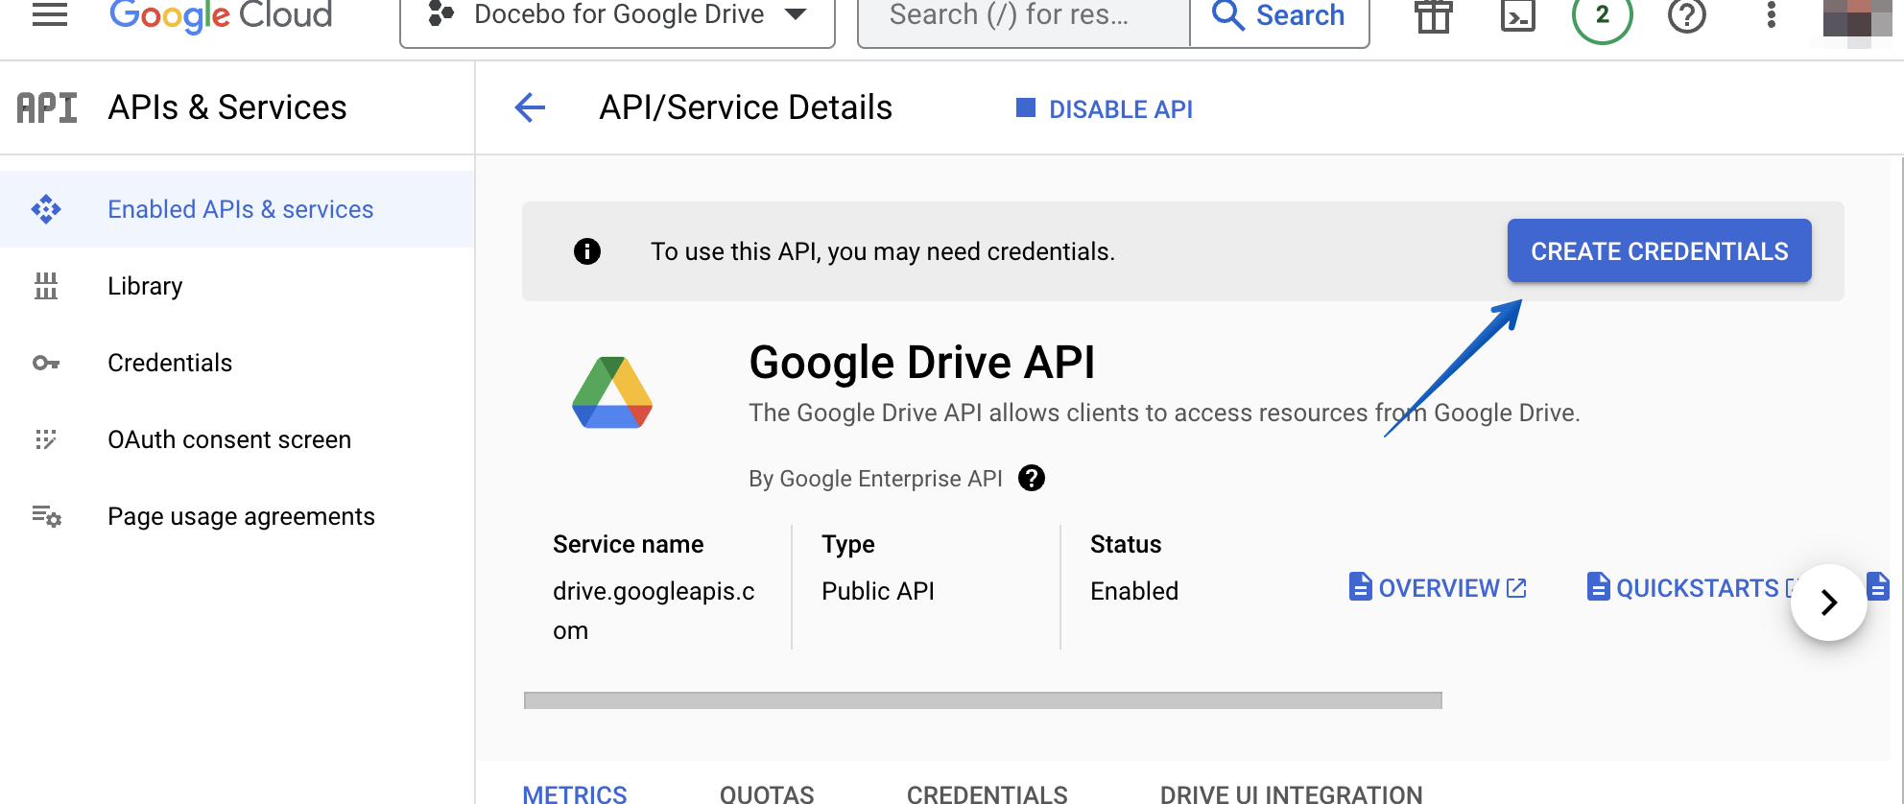Click the API icon beside APIs & Services
The width and height of the screenshot is (1904, 804).
[47, 107]
